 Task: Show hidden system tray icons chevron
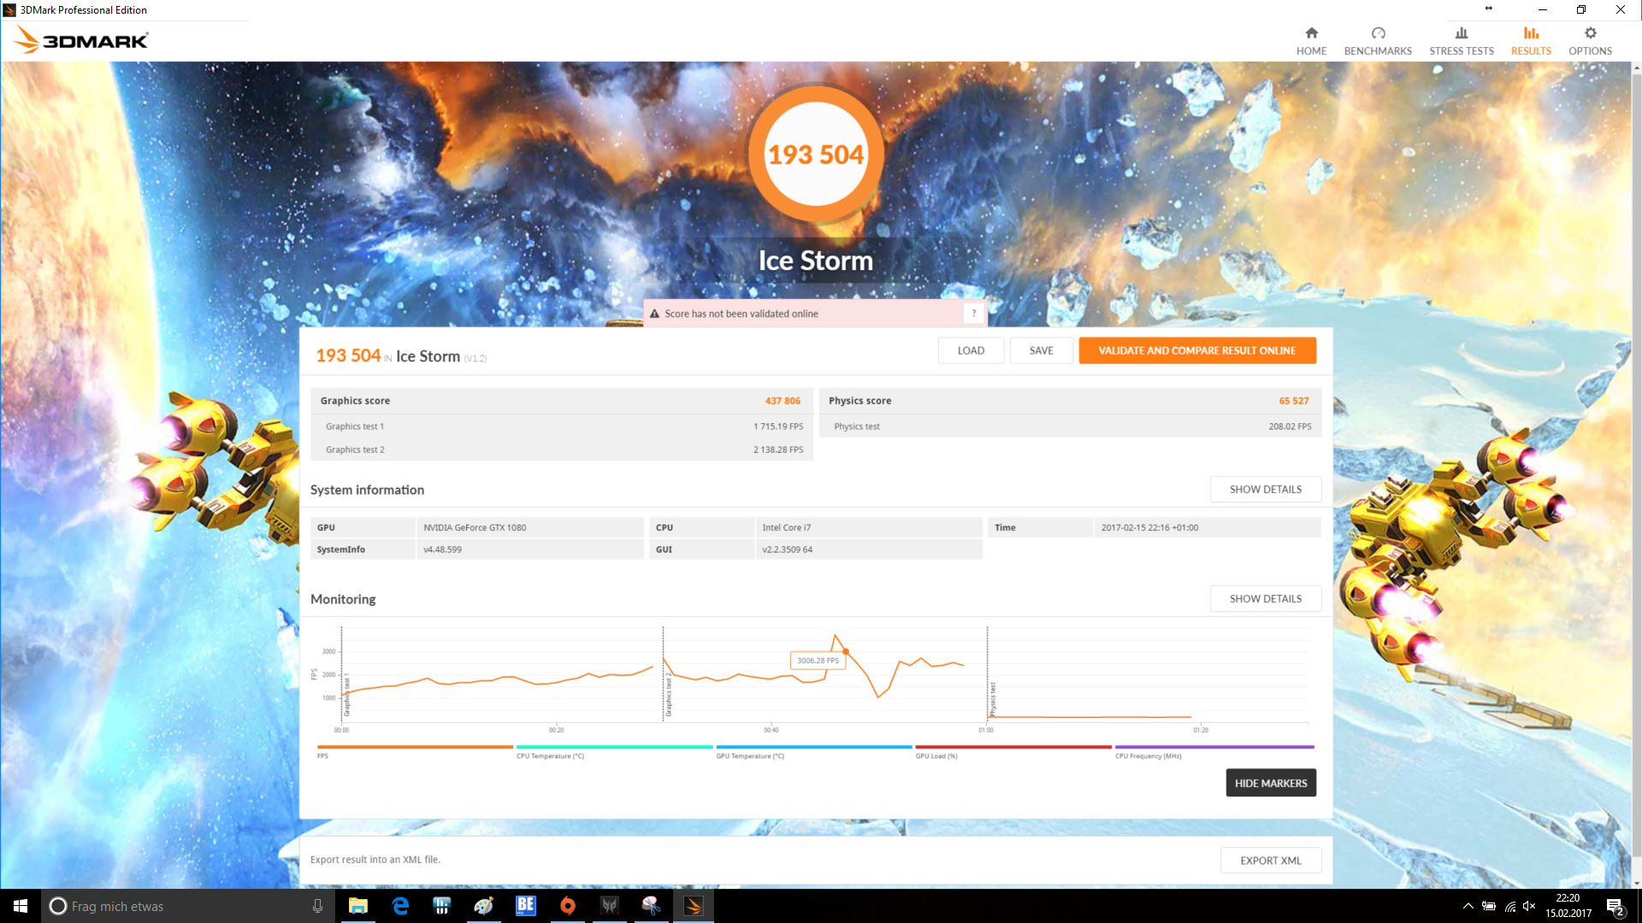(x=1468, y=906)
